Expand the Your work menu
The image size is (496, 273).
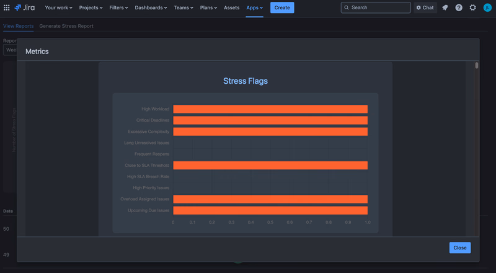[58, 7]
